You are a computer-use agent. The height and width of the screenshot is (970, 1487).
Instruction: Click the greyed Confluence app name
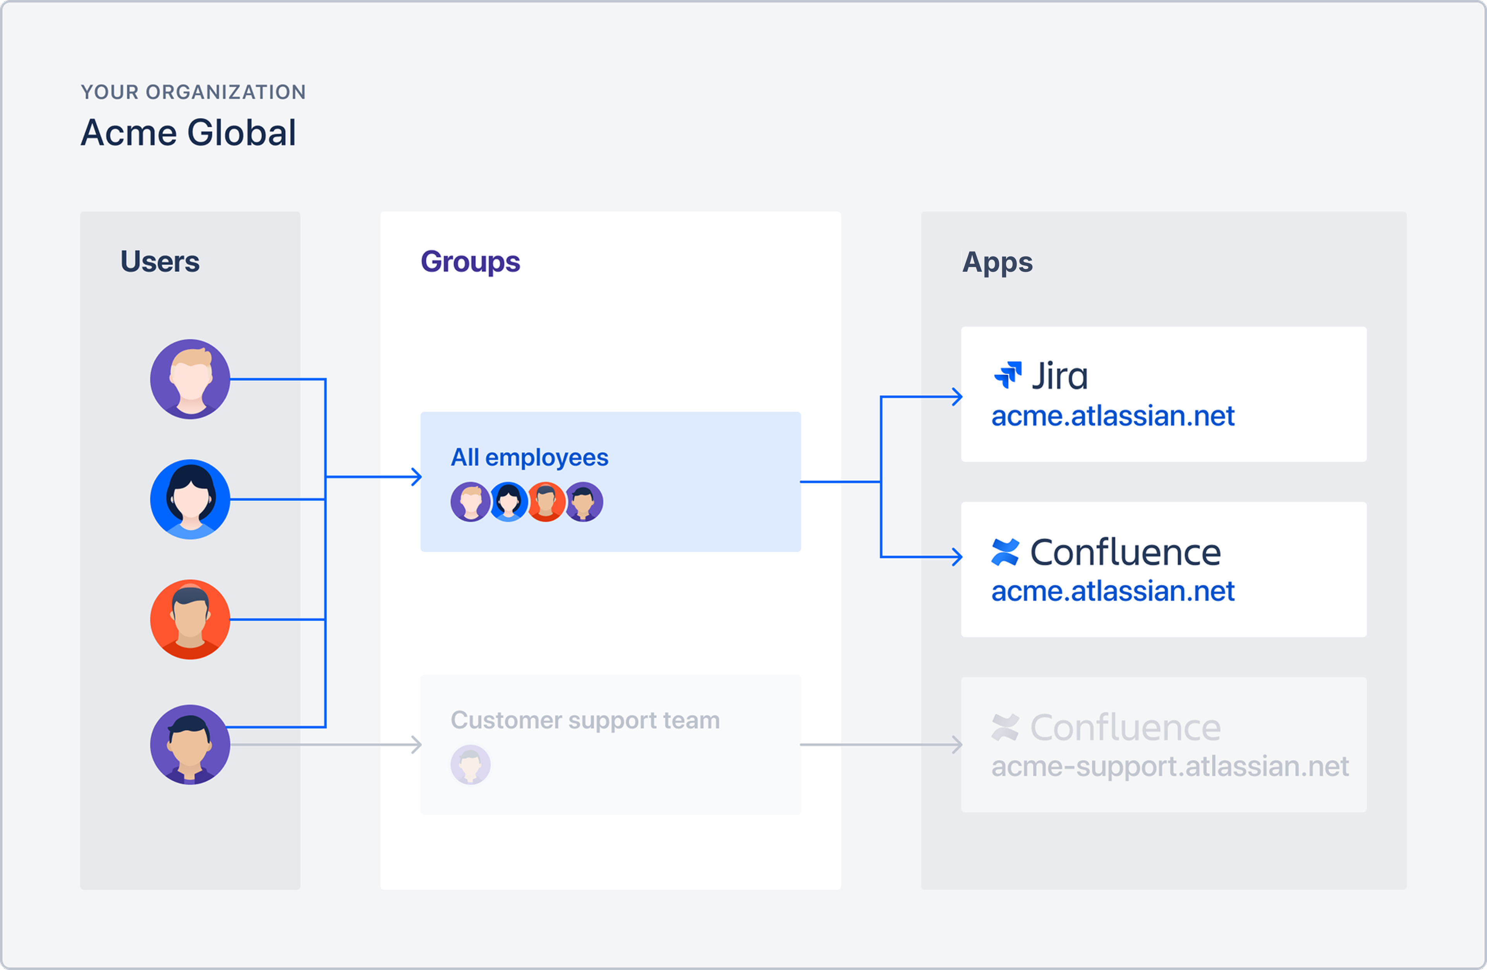(x=1125, y=727)
